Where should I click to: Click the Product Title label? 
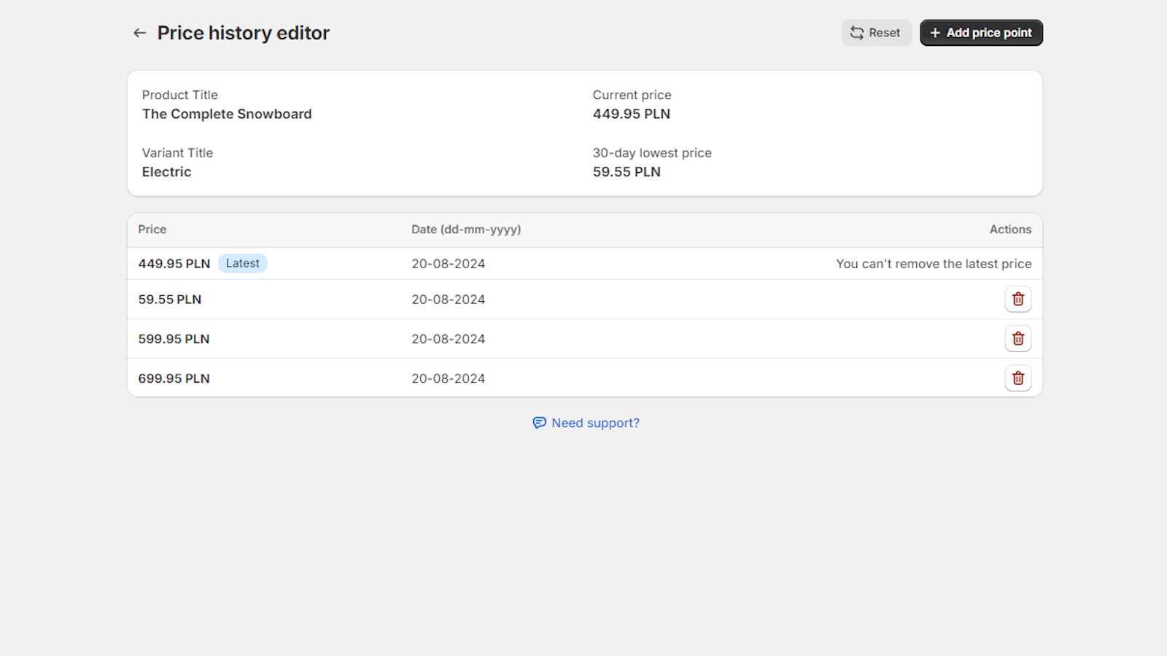coord(180,95)
